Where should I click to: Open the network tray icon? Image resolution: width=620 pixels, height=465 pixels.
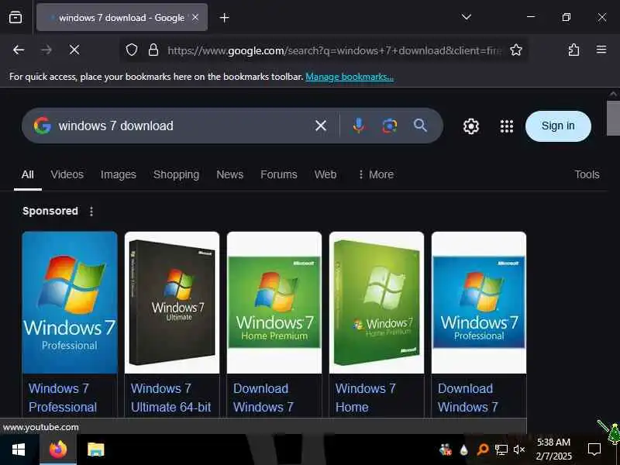tap(501, 449)
